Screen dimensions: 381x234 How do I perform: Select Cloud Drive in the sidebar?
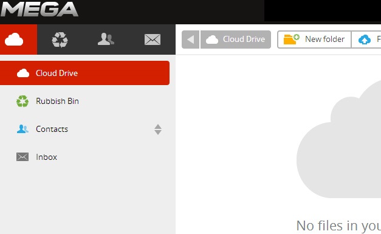pyautogui.click(x=84, y=73)
